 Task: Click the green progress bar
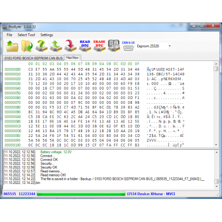pyautogui.click(x=81, y=194)
